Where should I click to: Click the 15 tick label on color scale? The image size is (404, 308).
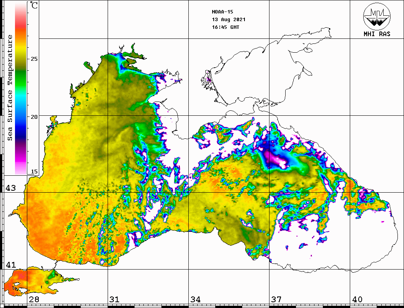[x=34, y=171]
